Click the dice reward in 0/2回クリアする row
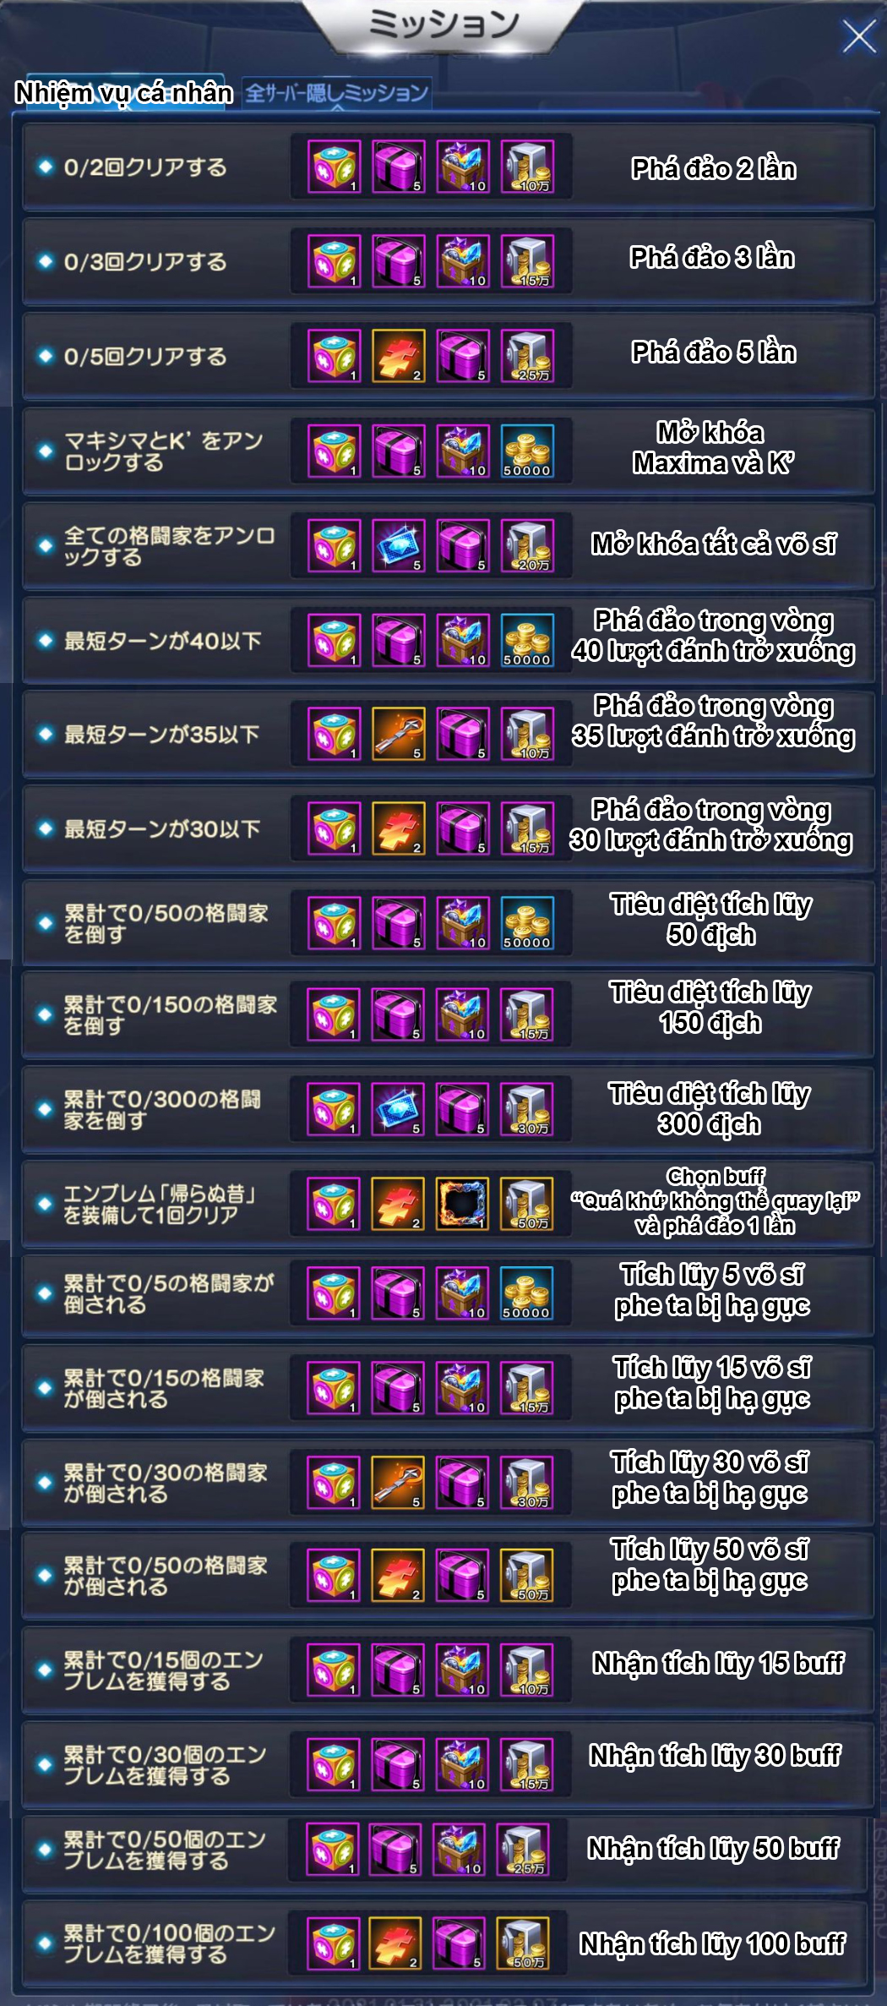The image size is (887, 2006). 335,167
